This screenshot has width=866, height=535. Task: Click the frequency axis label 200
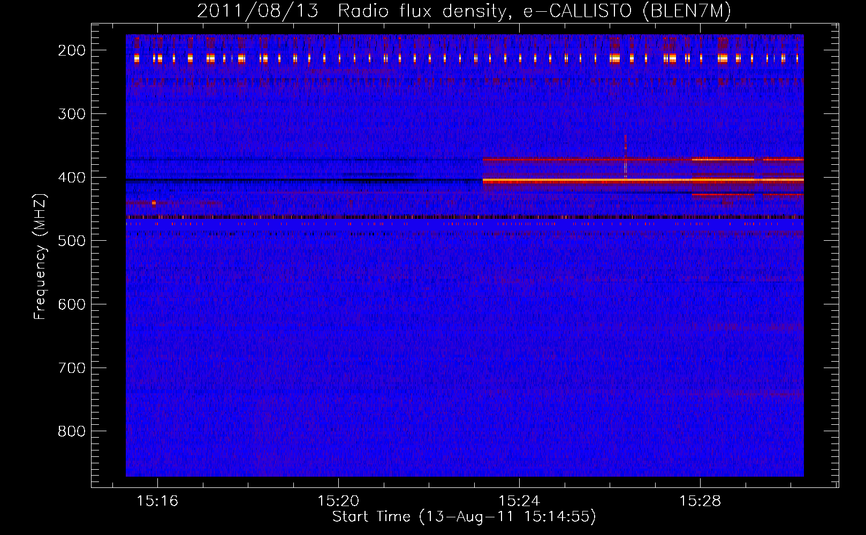72,50
